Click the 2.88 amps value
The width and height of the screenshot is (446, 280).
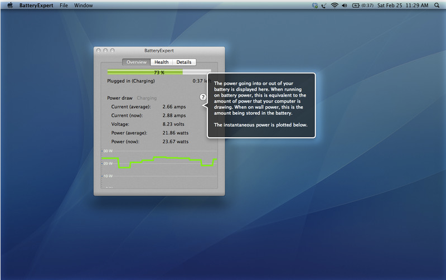174,115
